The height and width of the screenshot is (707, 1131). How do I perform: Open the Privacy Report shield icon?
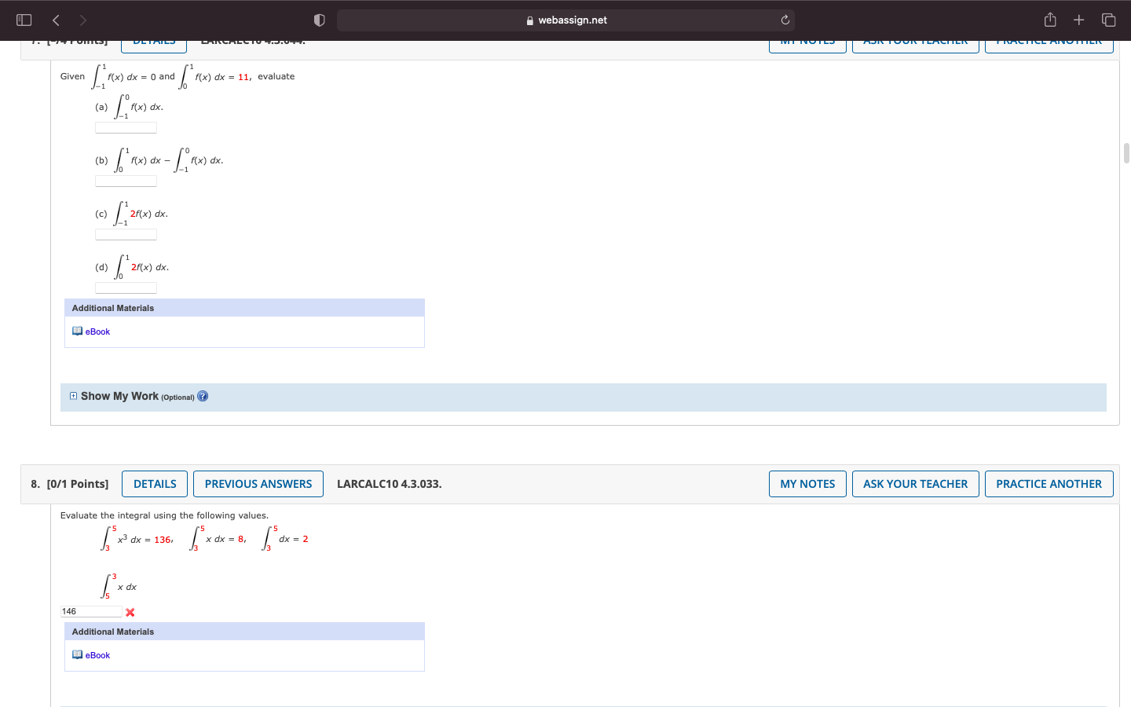coord(319,20)
